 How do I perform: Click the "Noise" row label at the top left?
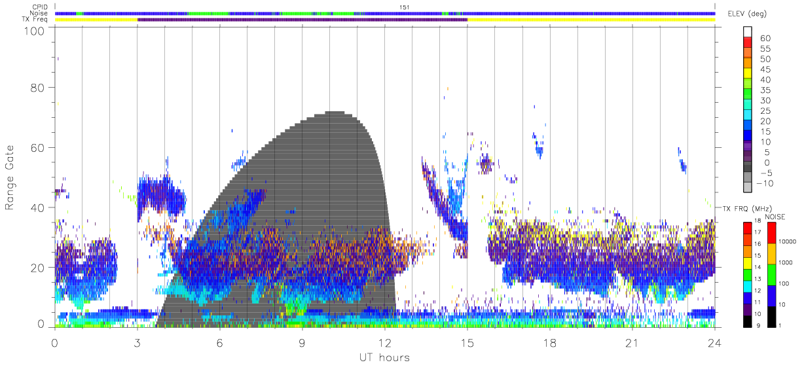coord(39,13)
